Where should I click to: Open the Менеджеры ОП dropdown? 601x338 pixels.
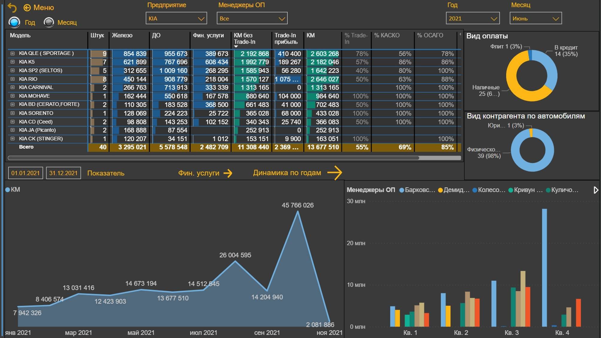pyautogui.click(x=252, y=19)
